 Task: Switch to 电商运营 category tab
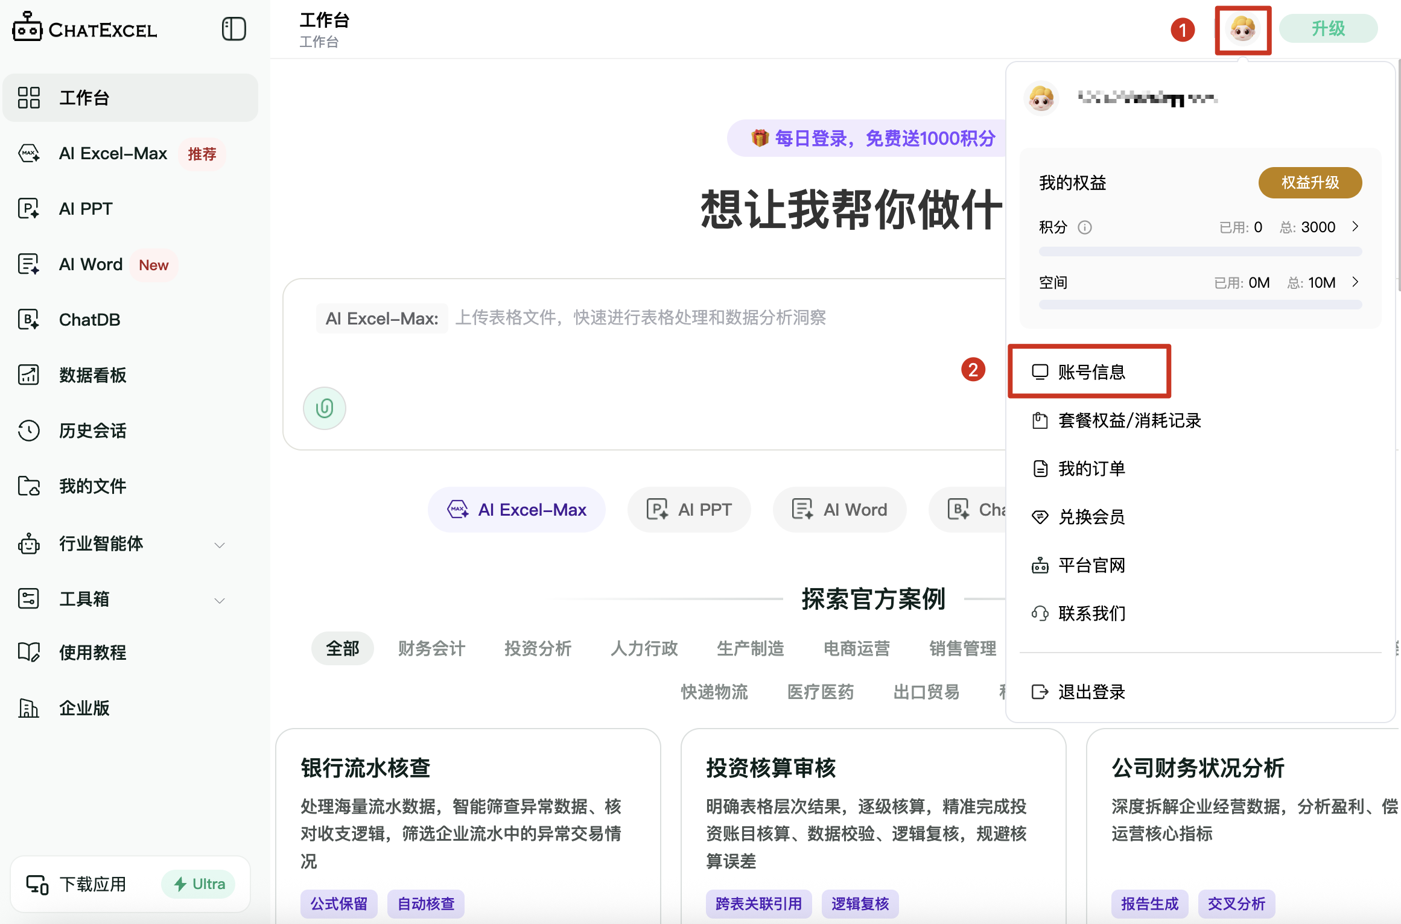click(x=857, y=648)
